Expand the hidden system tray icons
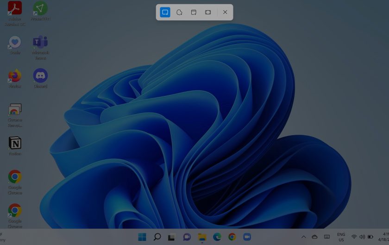This screenshot has height=245, width=389. (x=303, y=237)
